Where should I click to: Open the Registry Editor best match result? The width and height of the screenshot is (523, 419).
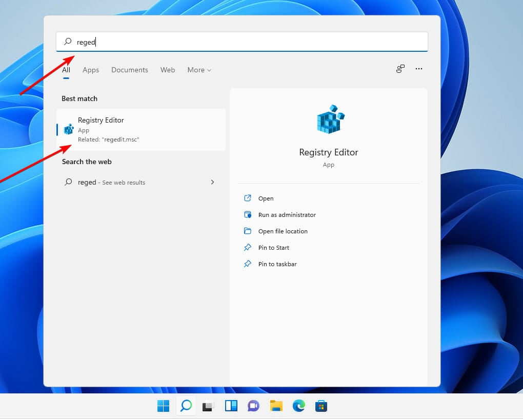coord(141,129)
